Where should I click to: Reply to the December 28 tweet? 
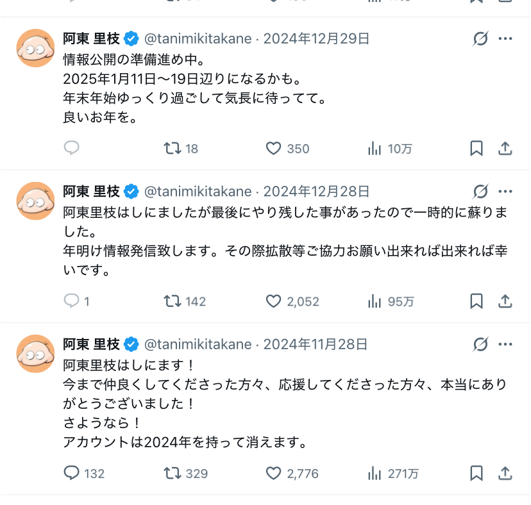(x=72, y=301)
